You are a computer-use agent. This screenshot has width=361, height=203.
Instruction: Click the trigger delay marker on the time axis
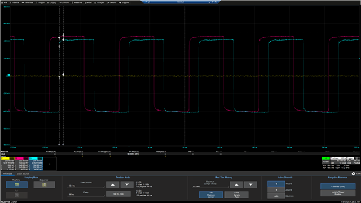click(129, 147)
